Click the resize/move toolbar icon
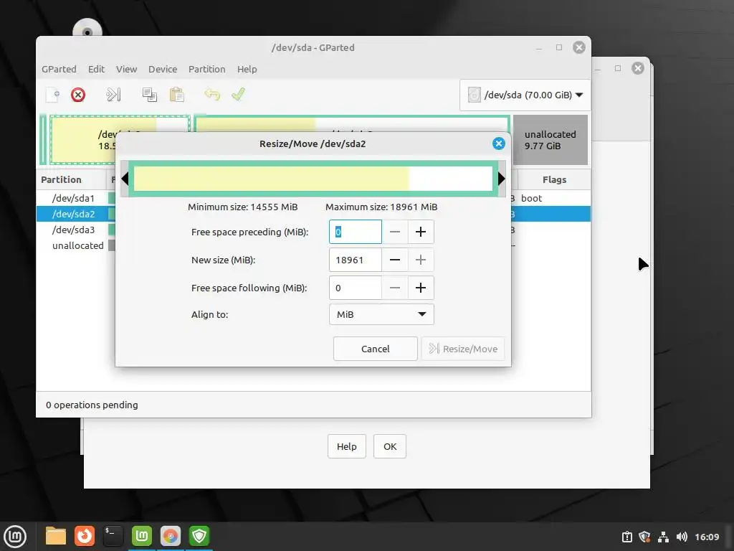Screen dimensions: 734x551 click(x=113, y=95)
